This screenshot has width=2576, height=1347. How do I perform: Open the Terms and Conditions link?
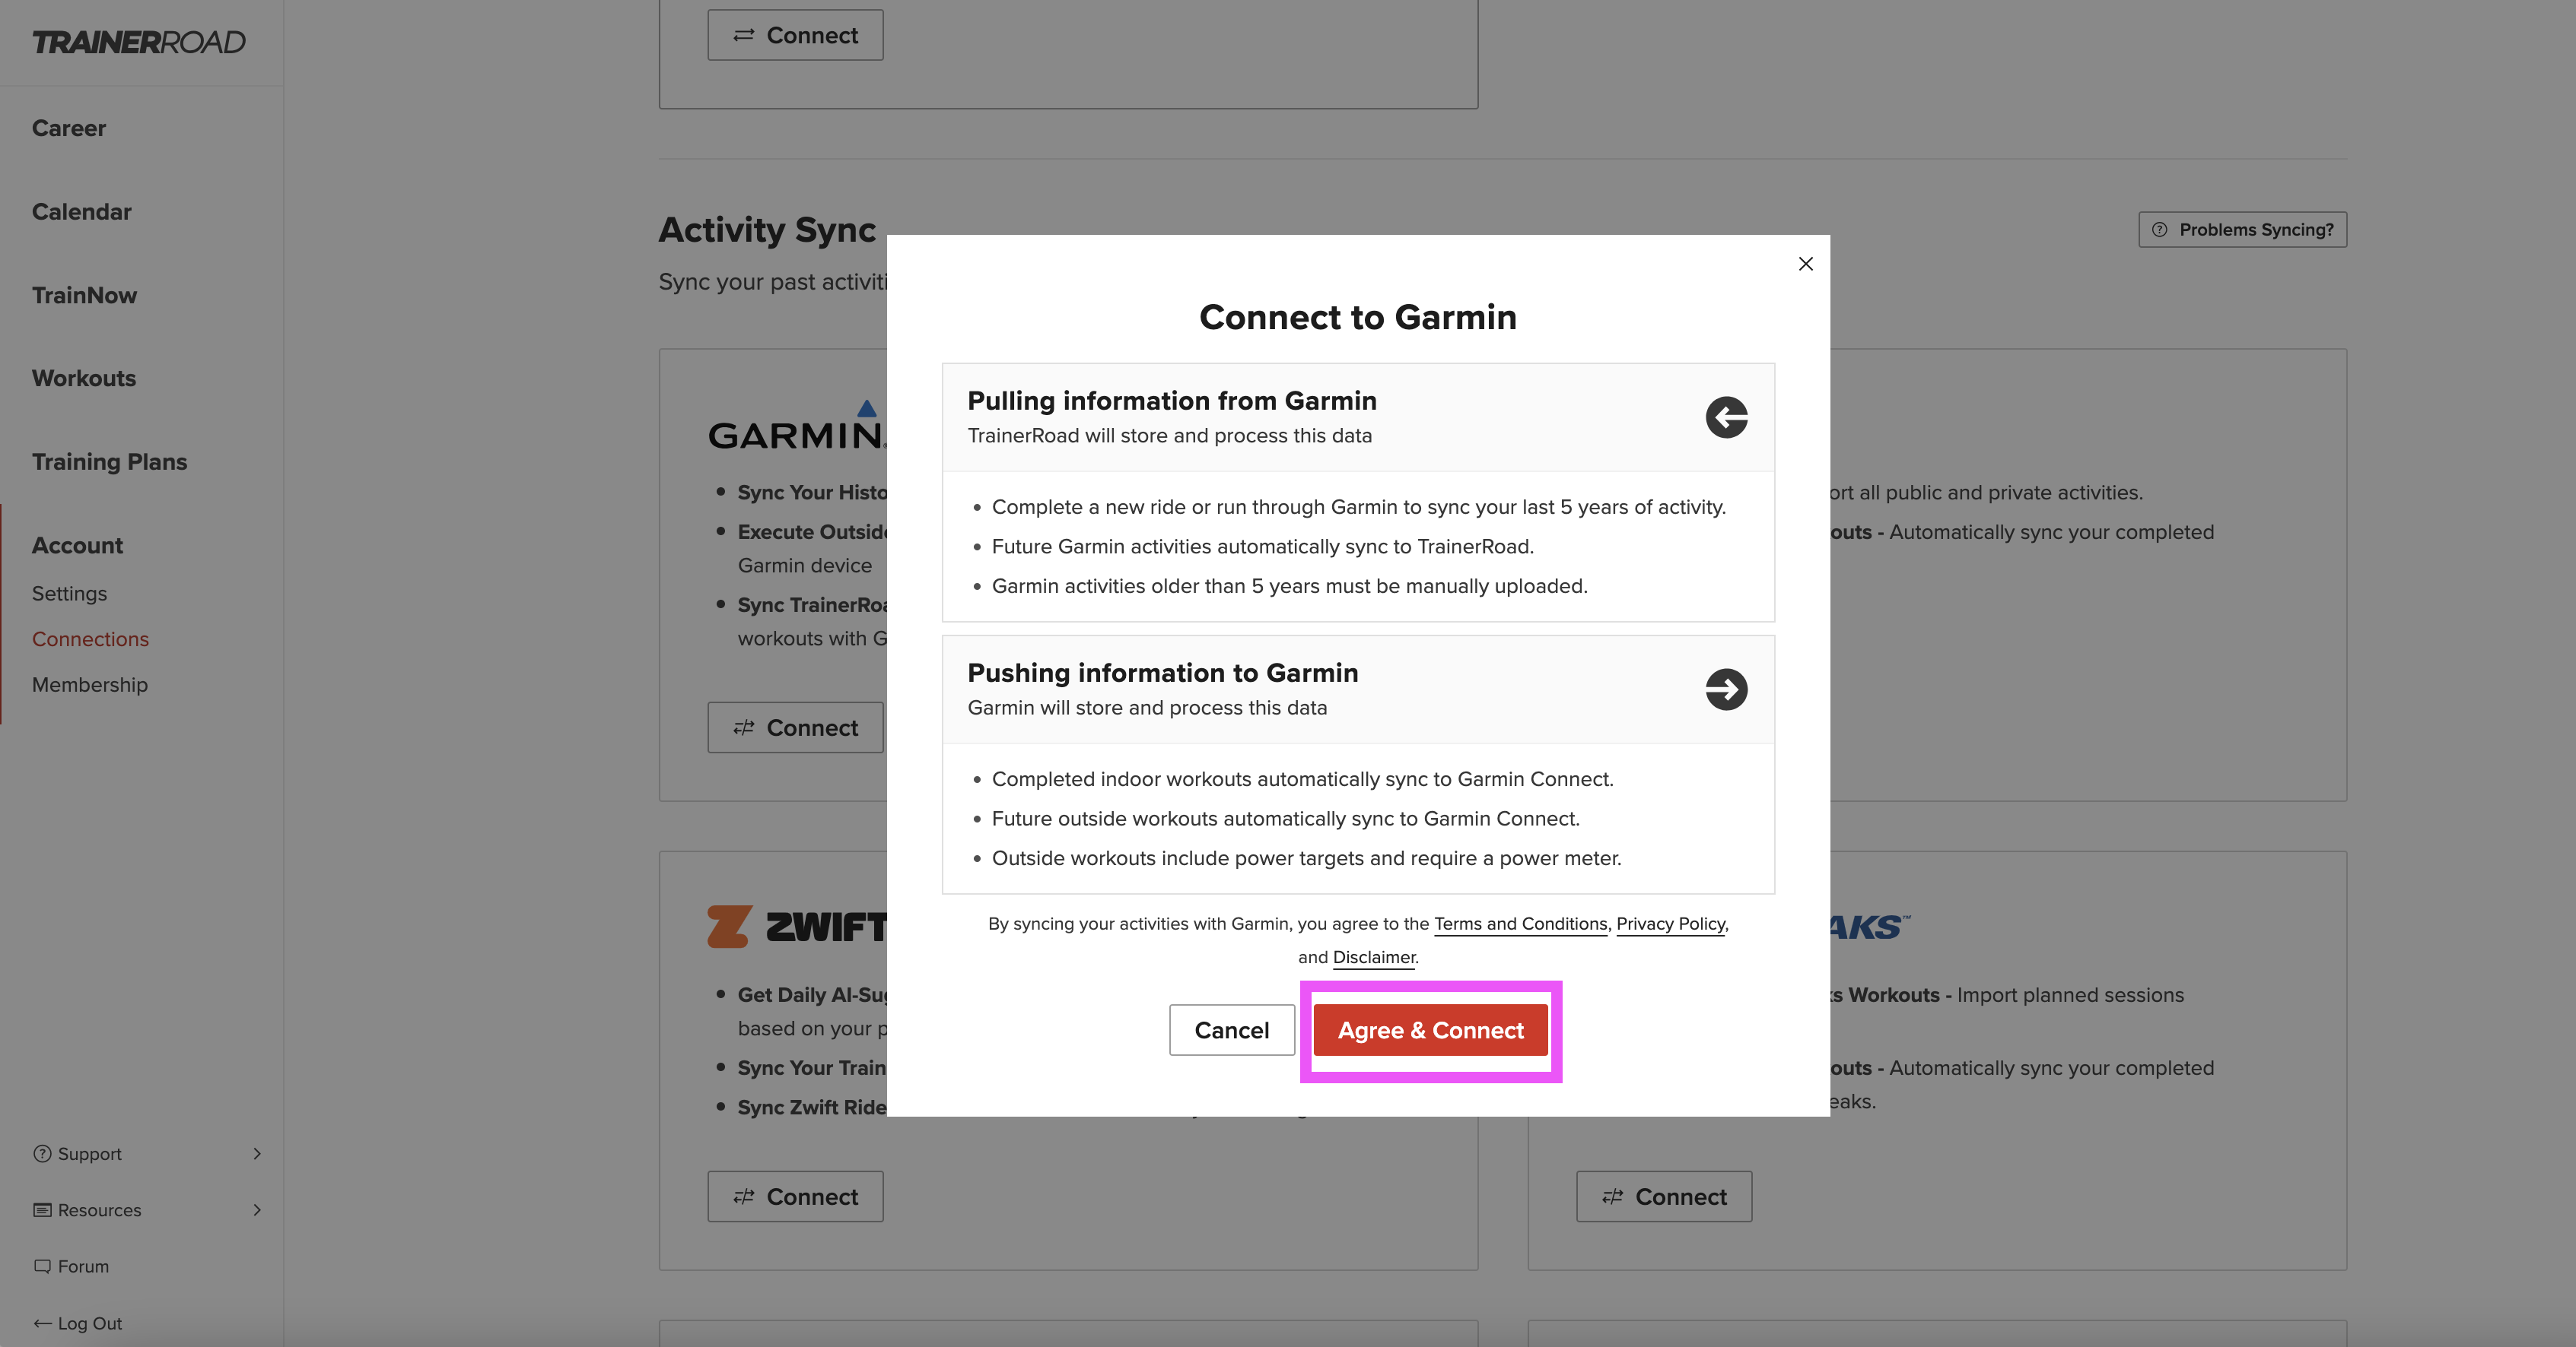(x=1520, y=924)
